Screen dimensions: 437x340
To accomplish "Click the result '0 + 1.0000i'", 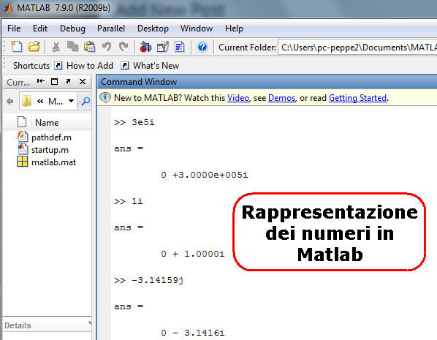I will (193, 254).
